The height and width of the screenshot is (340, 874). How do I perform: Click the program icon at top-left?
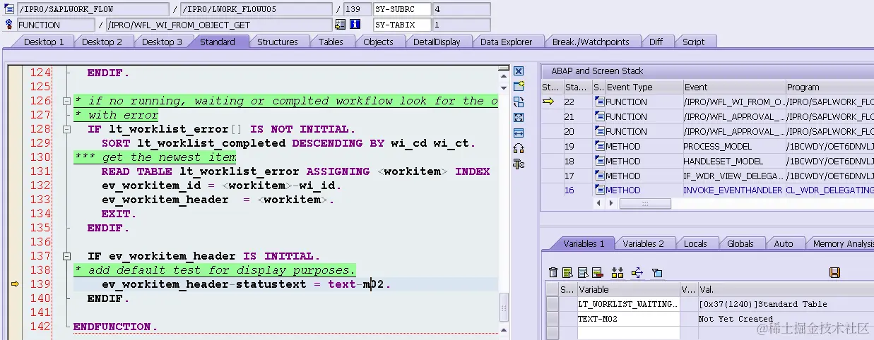[9, 9]
